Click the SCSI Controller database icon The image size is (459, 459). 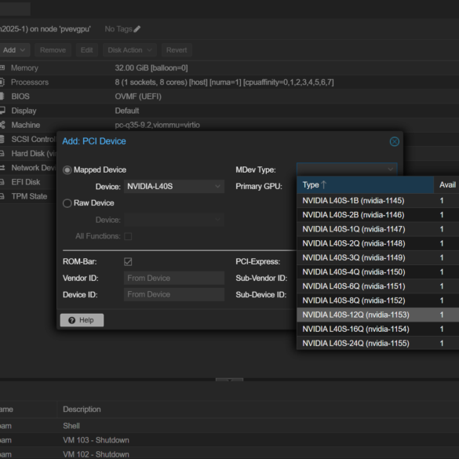point(2,139)
